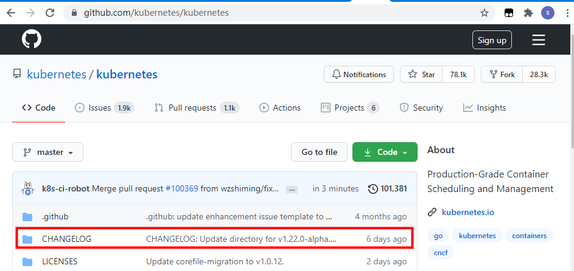Viewport: 574px width, 271px height.
Task: View the 78.1k stargazers count
Action: pyautogui.click(x=458, y=75)
